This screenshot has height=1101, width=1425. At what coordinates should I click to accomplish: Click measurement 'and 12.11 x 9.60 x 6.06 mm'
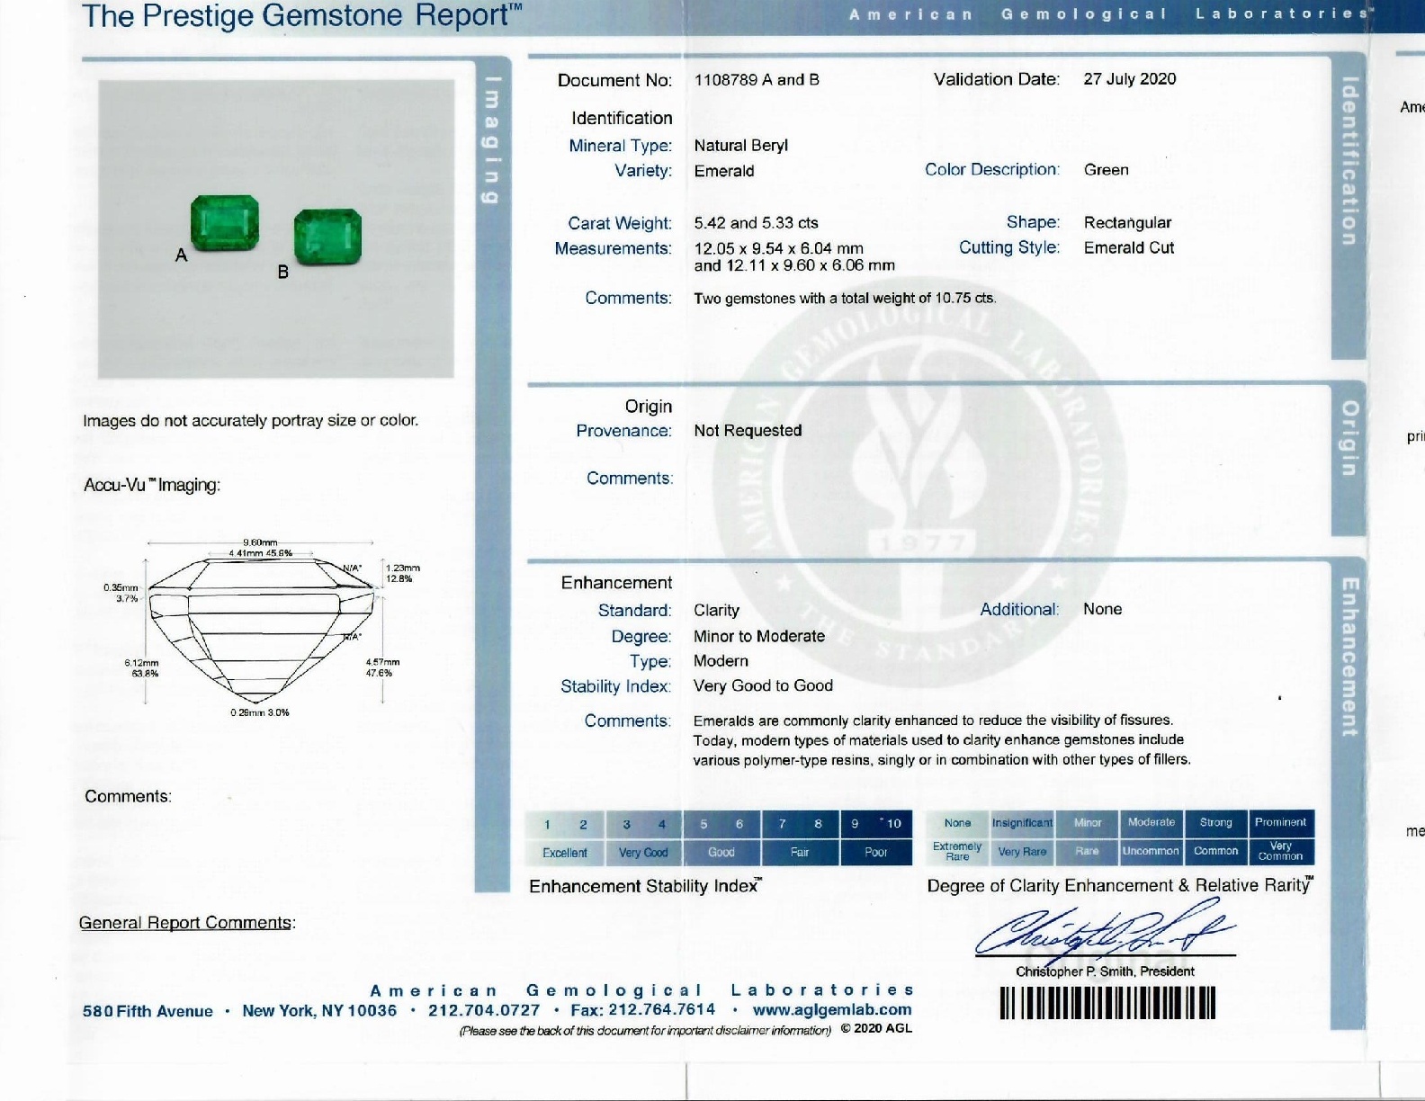pos(794,265)
